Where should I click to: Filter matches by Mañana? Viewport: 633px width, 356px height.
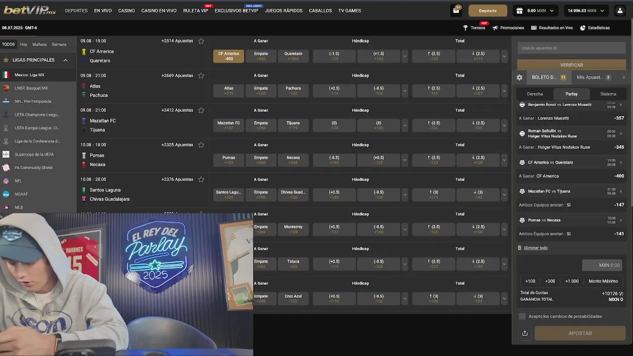point(40,44)
